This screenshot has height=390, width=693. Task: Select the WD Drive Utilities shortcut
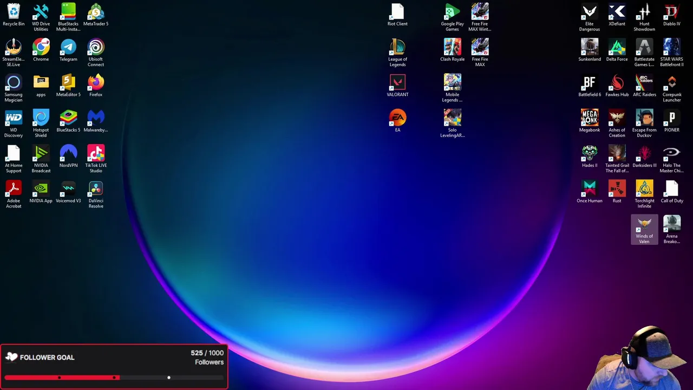click(41, 11)
